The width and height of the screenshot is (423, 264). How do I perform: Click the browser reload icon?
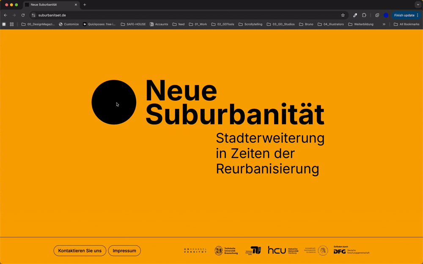[x=23, y=15]
